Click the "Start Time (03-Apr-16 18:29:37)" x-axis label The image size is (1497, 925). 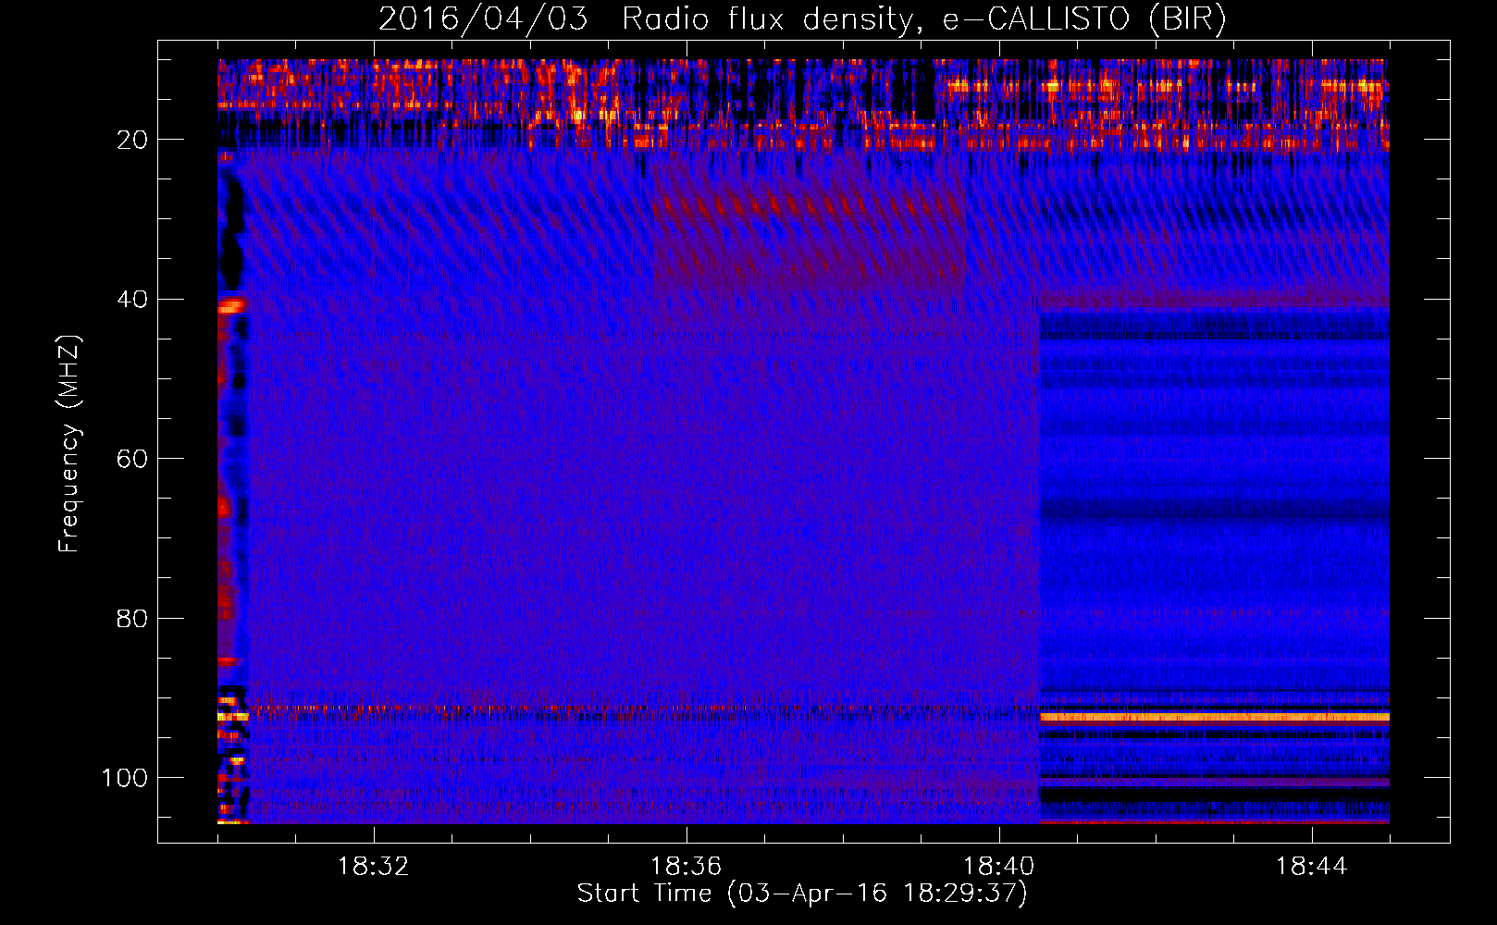[802, 894]
